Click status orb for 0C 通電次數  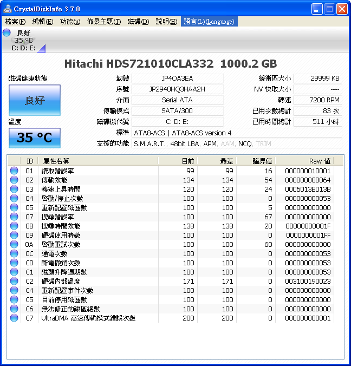click(x=14, y=253)
